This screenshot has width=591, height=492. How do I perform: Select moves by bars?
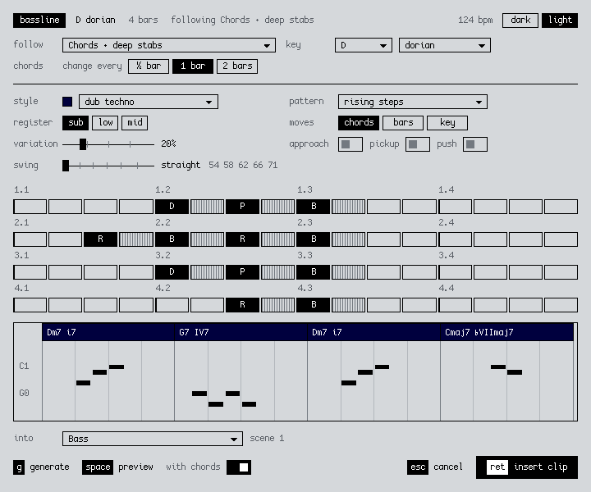point(403,123)
